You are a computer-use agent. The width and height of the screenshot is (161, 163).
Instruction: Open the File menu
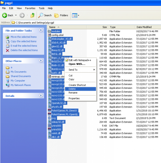(4, 8)
